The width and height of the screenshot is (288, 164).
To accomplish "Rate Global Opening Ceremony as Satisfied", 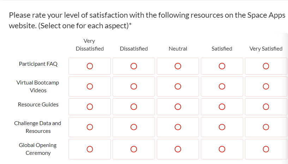I will pyautogui.click(x=222, y=149).
